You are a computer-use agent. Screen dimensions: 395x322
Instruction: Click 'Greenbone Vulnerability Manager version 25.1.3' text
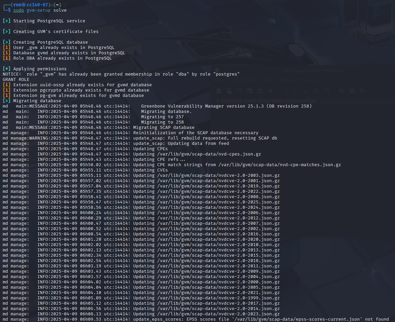(x=202, y=106)
